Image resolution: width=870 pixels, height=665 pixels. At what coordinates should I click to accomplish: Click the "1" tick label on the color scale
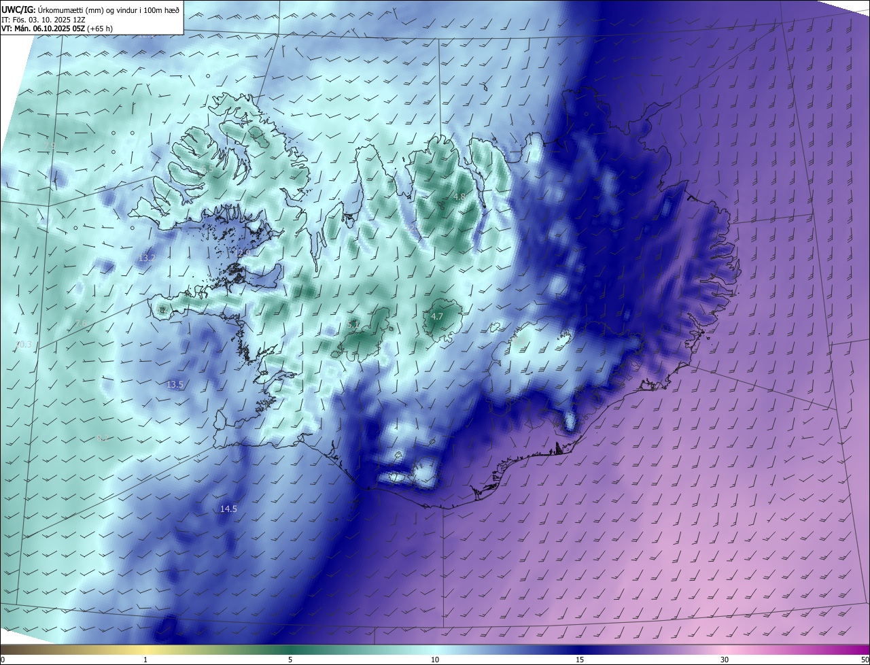coord(145,660)
